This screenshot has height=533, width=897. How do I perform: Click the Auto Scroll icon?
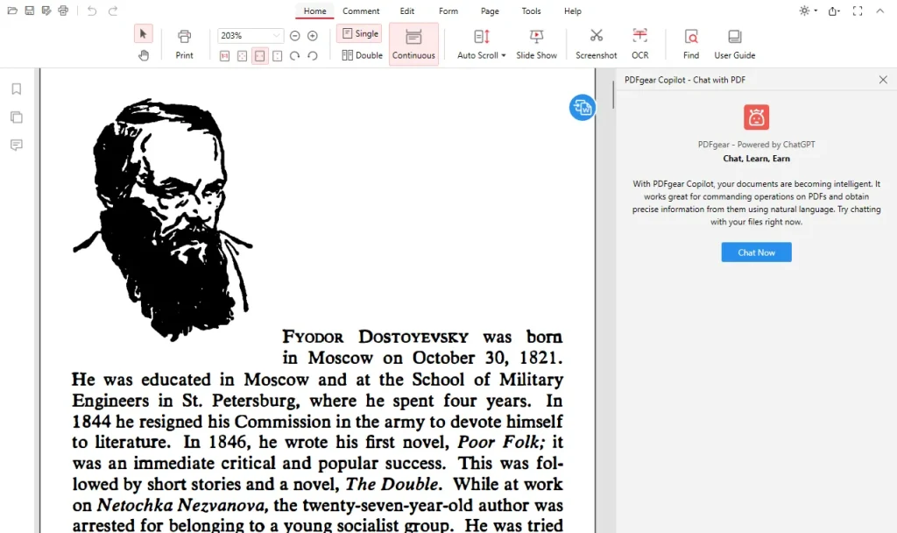pos(481,37)
